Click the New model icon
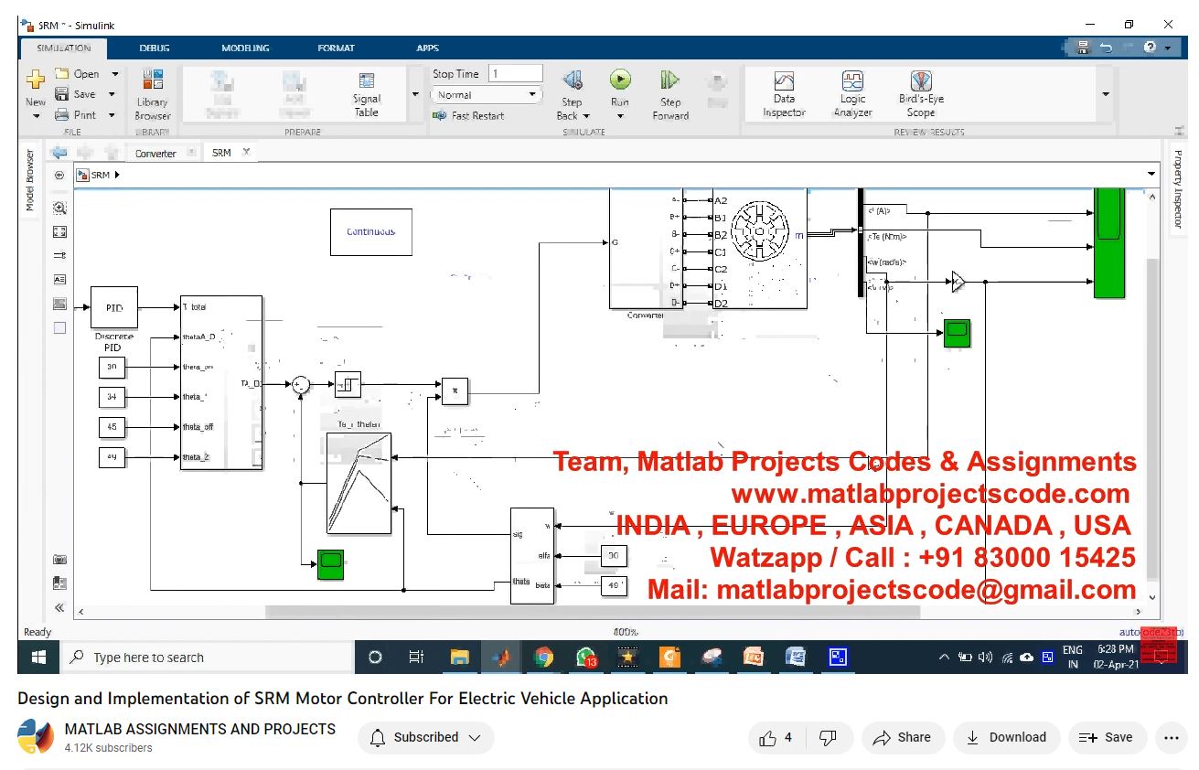This screenshot has width=1199, height=770. click(x=35, y=81)
